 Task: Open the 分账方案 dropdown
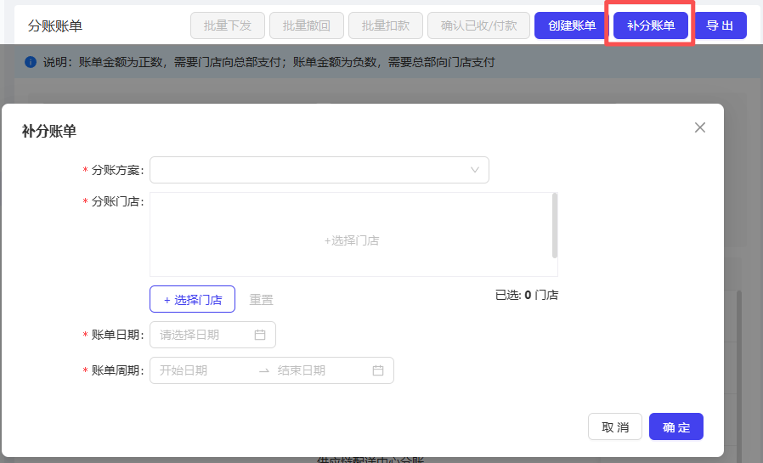319,170
